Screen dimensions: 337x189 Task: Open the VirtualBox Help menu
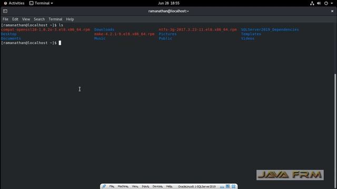point(169,186)
